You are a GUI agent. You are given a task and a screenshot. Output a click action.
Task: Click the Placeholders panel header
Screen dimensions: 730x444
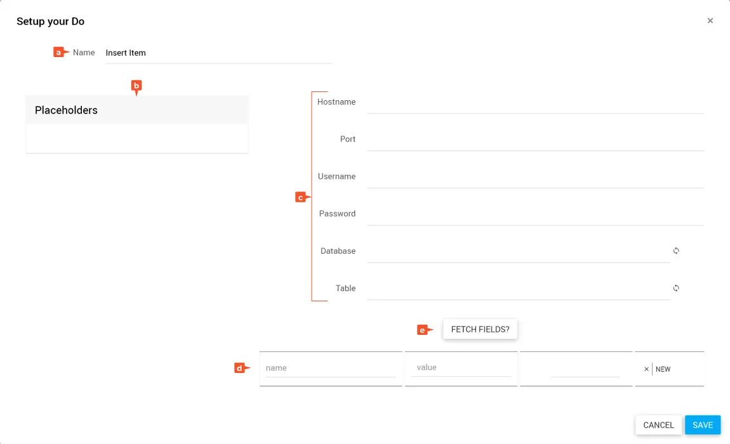click(136, 110)
